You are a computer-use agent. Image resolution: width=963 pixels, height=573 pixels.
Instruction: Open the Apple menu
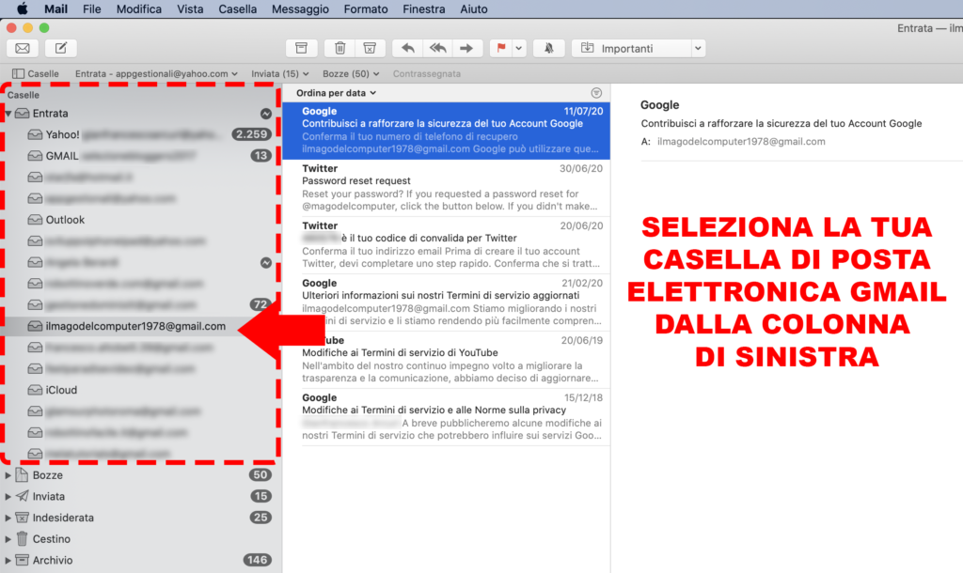coord(23,9)
